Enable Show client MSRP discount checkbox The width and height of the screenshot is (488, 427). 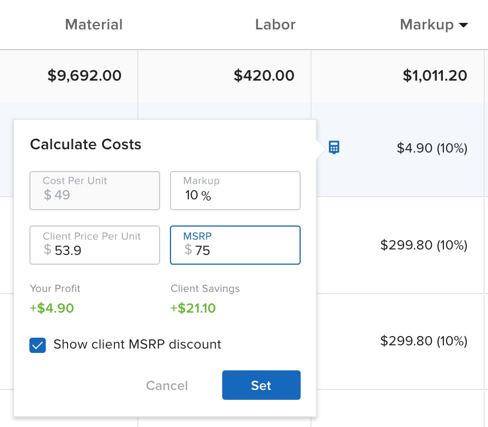tap(38, 345)
